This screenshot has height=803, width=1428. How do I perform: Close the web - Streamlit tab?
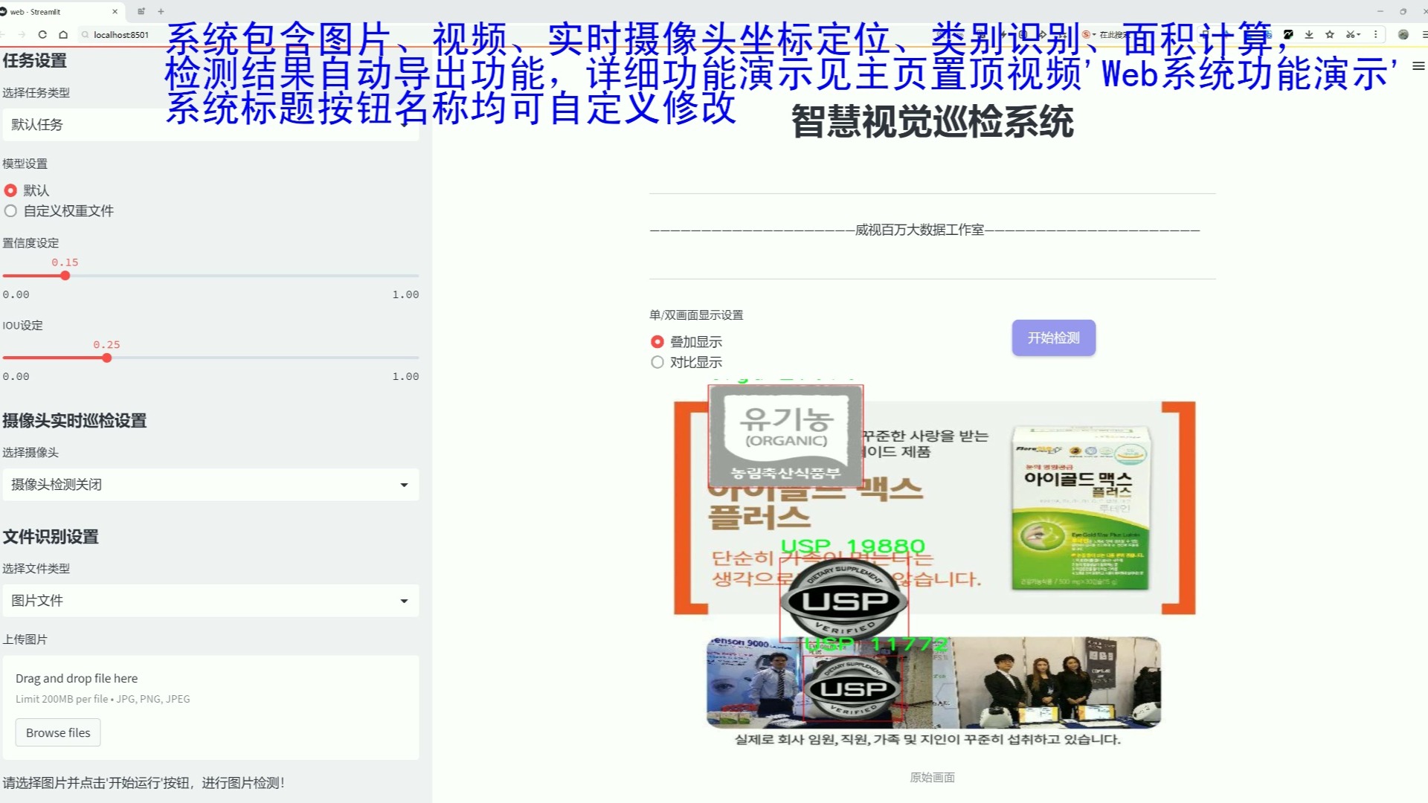[x=115, y=12]
